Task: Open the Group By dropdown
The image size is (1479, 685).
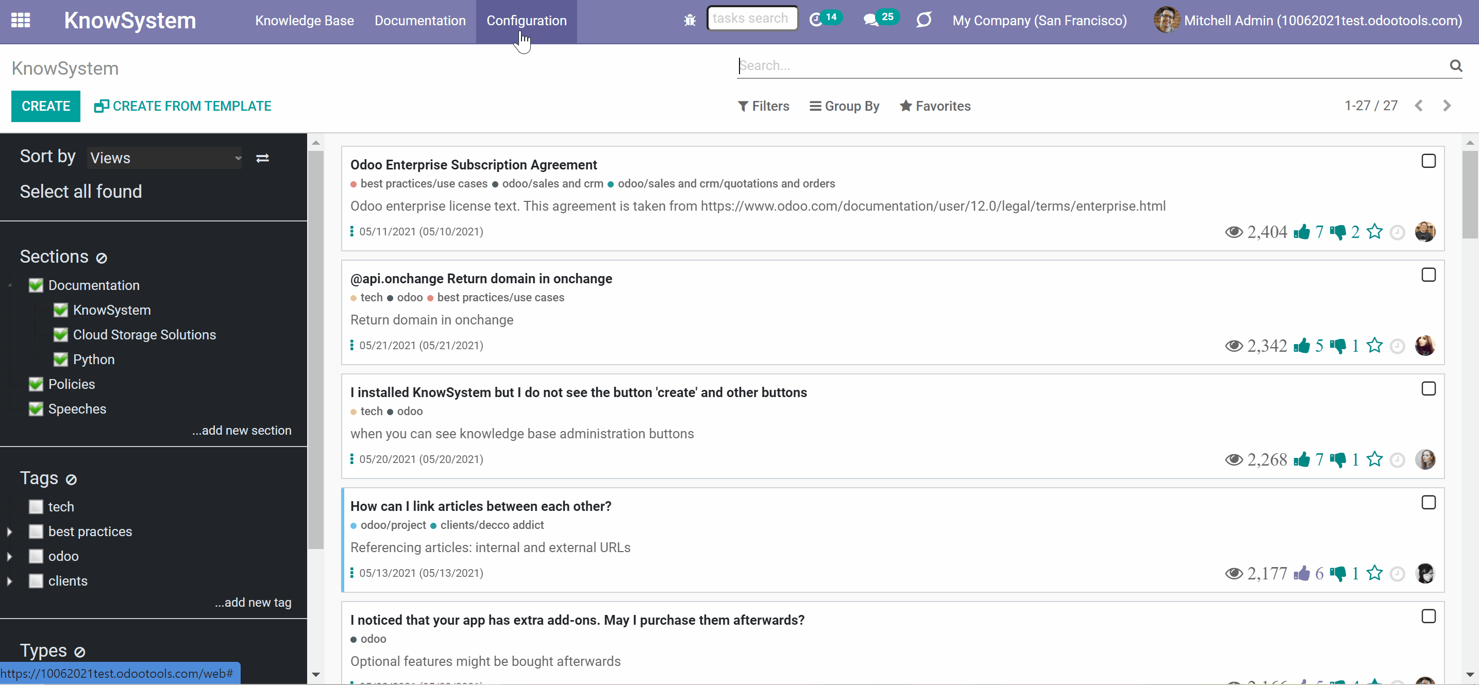Action: click(x=844, y=107)
